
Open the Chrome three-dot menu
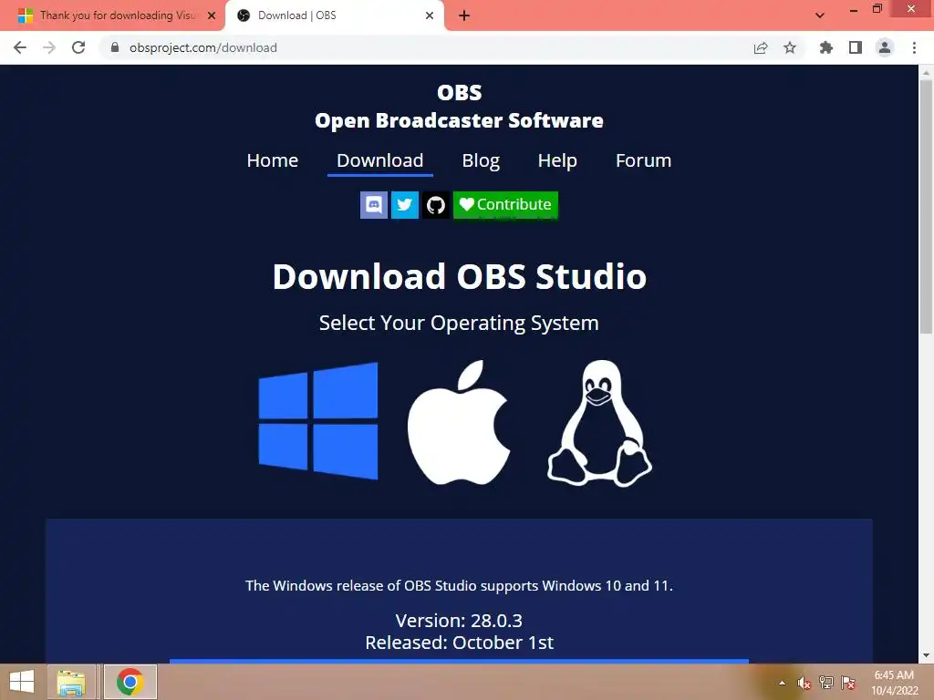(x=914, y=47)
